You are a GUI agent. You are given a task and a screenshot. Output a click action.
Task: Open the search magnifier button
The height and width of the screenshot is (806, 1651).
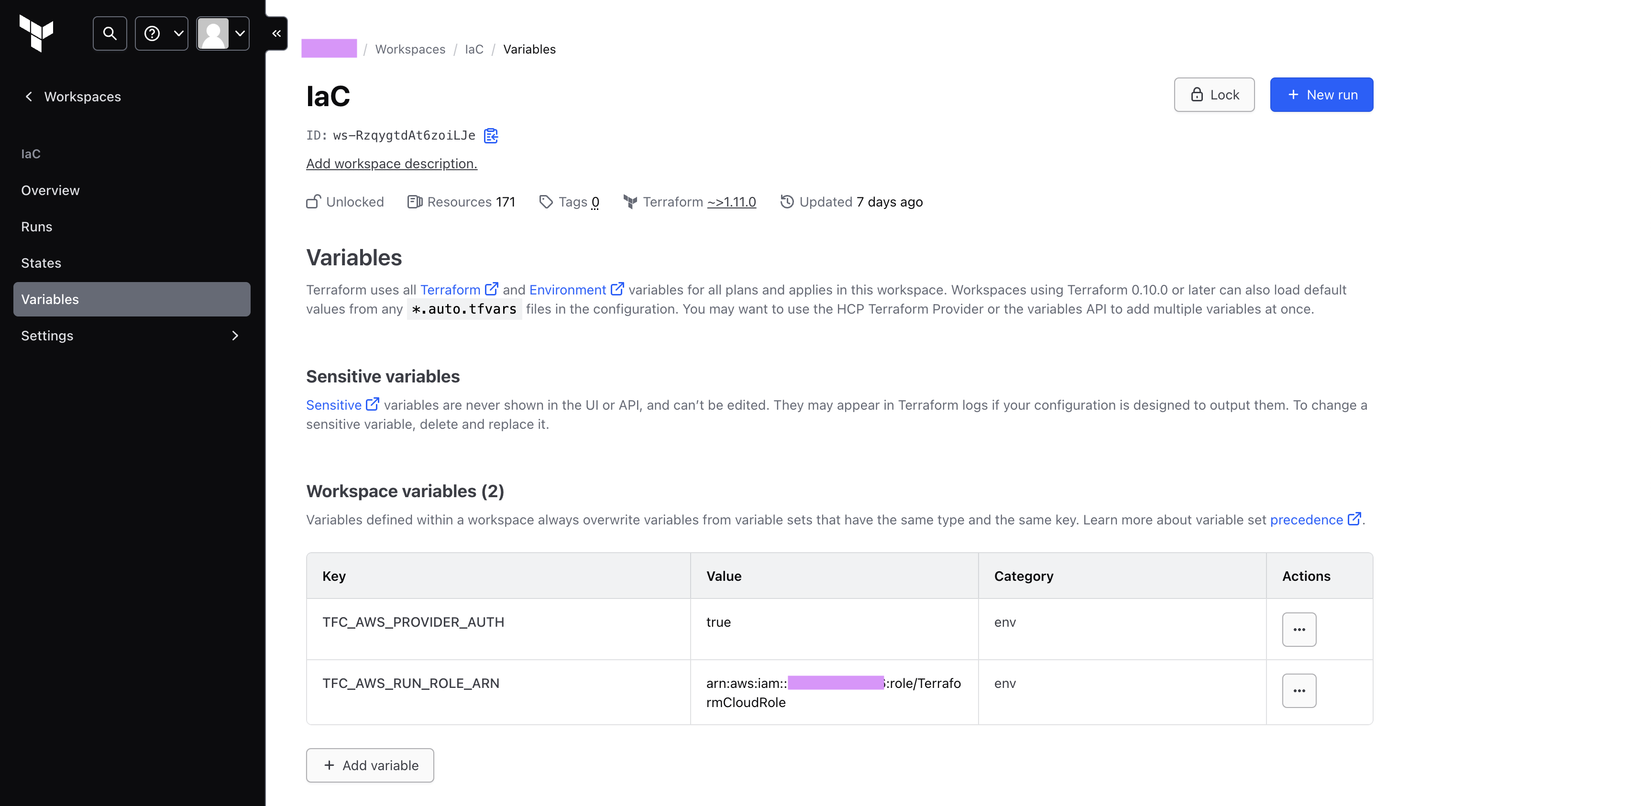tap(110, 33)
